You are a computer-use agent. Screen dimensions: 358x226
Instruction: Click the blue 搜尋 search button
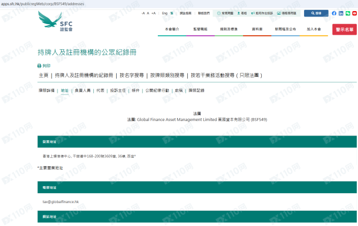click(316, 14)
